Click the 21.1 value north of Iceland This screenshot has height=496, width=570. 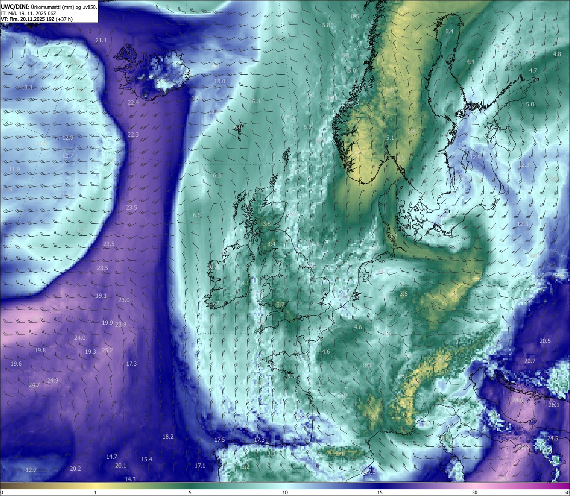click(101, 40)
